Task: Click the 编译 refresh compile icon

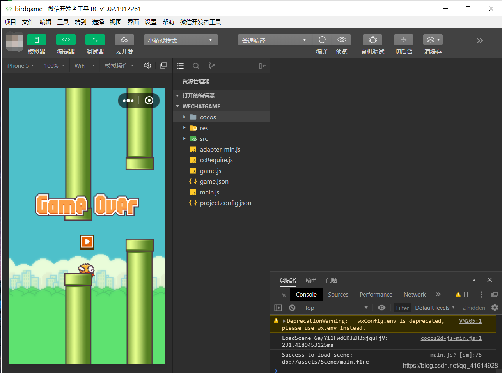Action: coord(322,40)
